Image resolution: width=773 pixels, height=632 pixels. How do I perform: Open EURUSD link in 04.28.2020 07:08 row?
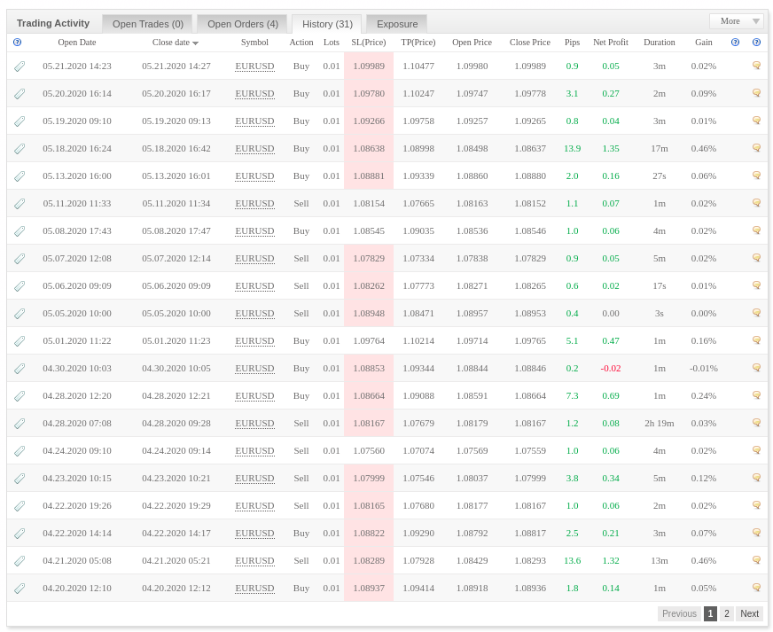254,424
